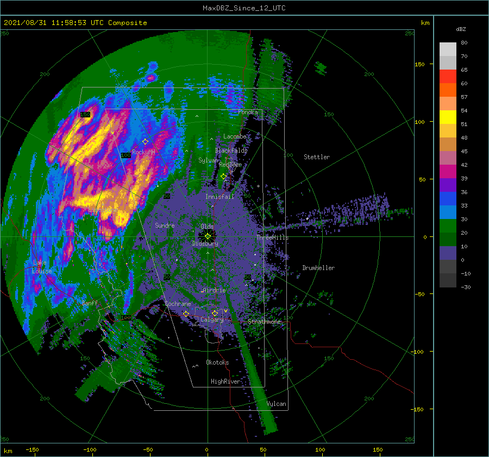
Task: Select the Calgary city label
Action: [x=212, y=320]
